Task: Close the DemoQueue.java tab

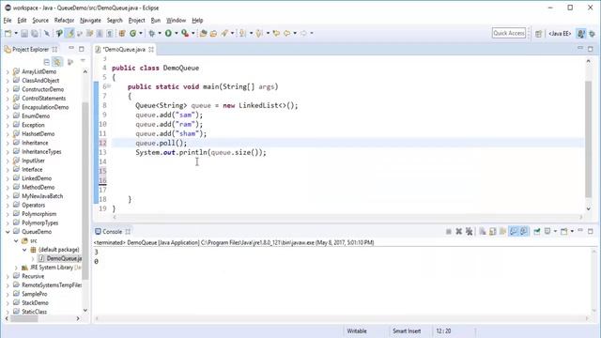Action: [151, 50]
